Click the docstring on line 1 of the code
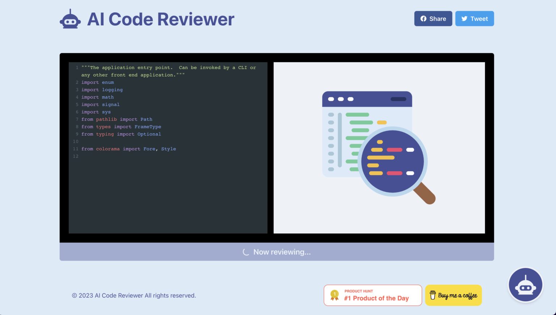Viewport: 556px width, 315px height. (x=163, y=68)
